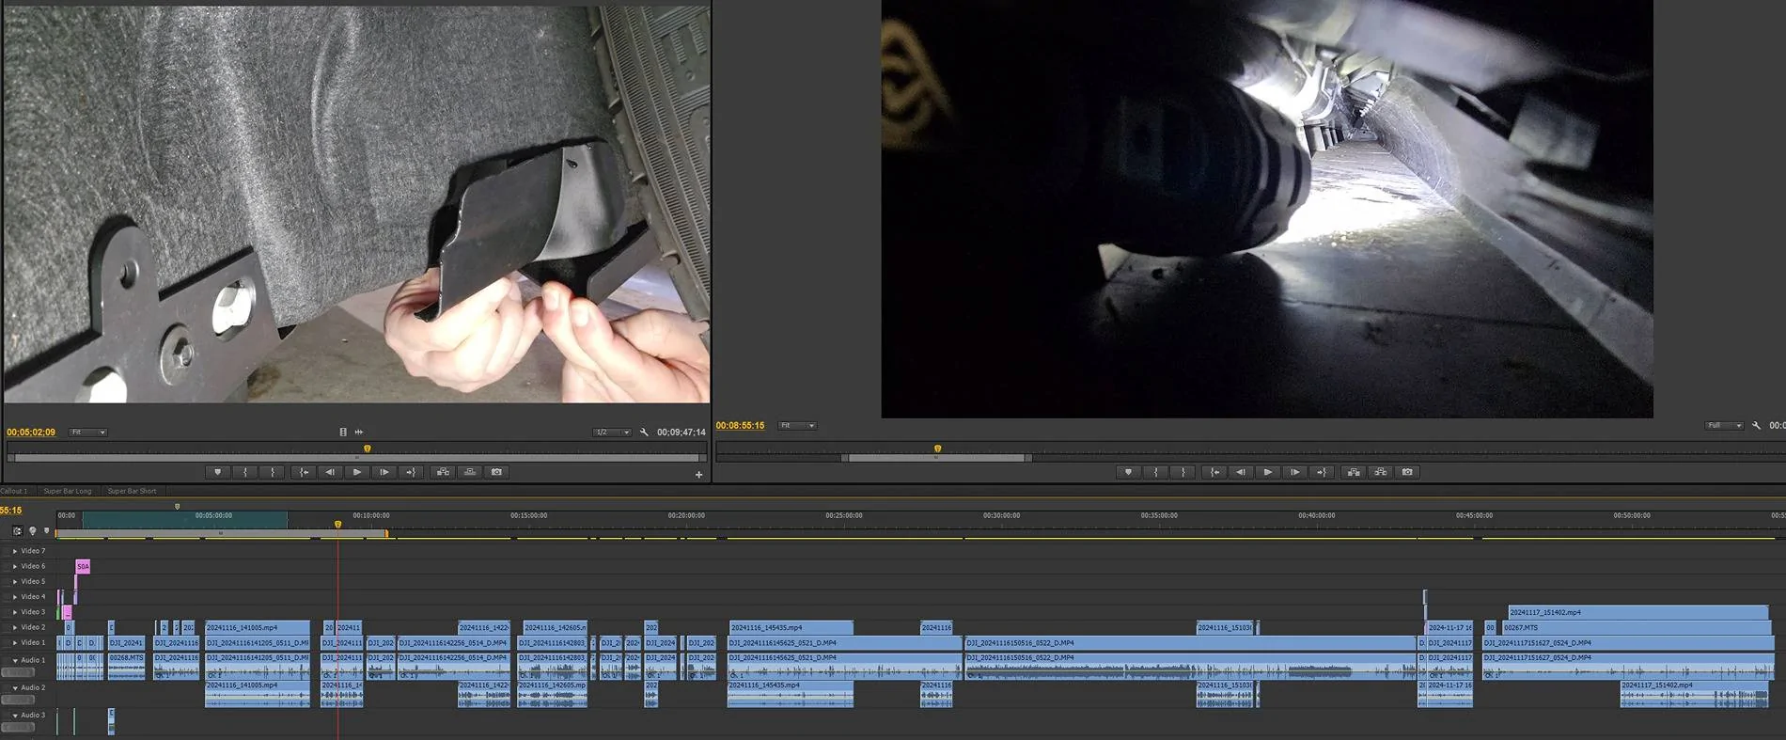
Task: Select clip DJI_20241116145625_0521_D.MP4 on Video 1
Action: (x=845, y=643)
